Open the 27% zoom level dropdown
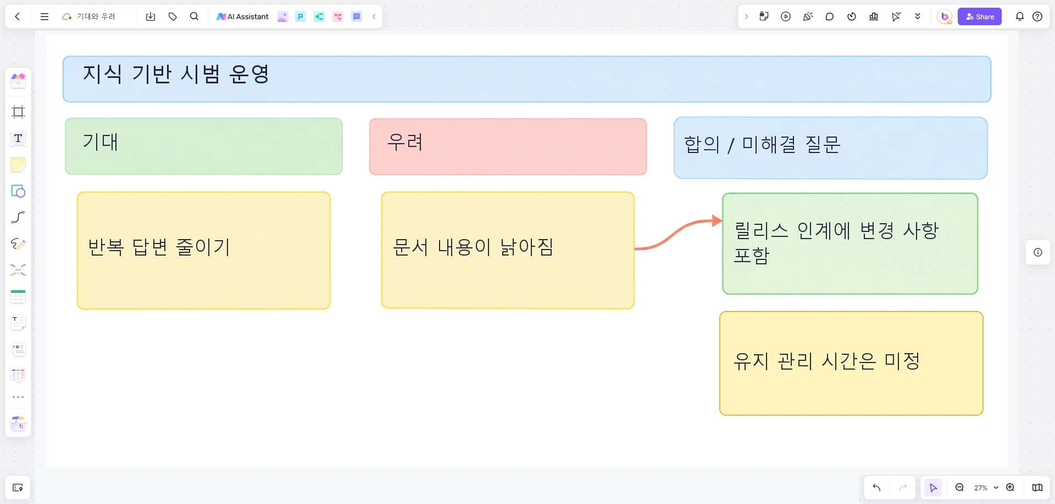This screenshot has width=1055, height=504. tap(986, 488)
